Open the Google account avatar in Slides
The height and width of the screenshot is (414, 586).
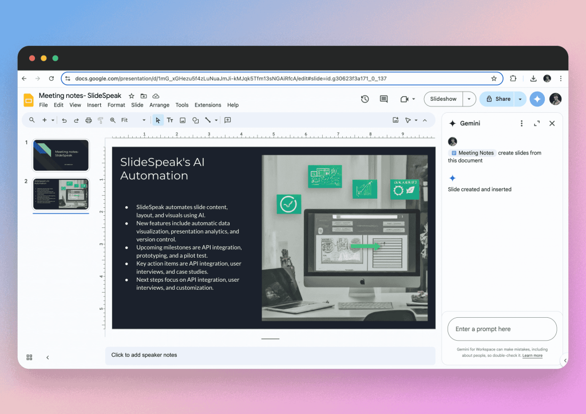click(x=555, y=99)
